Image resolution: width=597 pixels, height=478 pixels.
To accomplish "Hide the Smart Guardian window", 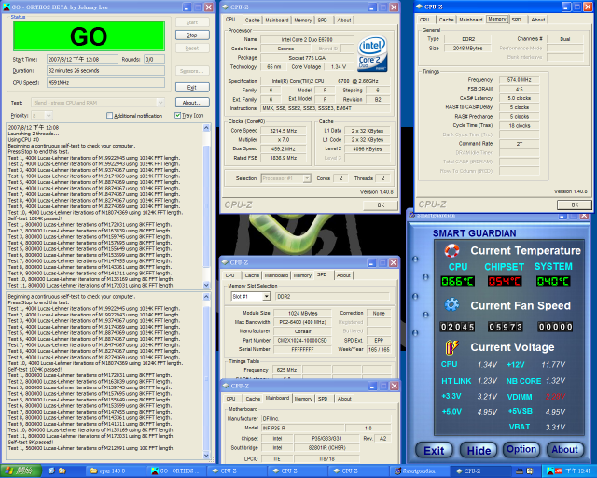I will [479, 451].
